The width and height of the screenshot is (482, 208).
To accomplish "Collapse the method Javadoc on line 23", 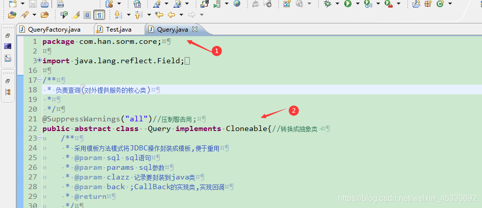I will 39,138.
